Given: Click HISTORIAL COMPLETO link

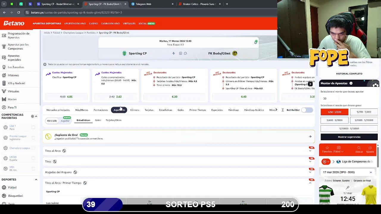Looking at the screenshot, I should point(349,74).
